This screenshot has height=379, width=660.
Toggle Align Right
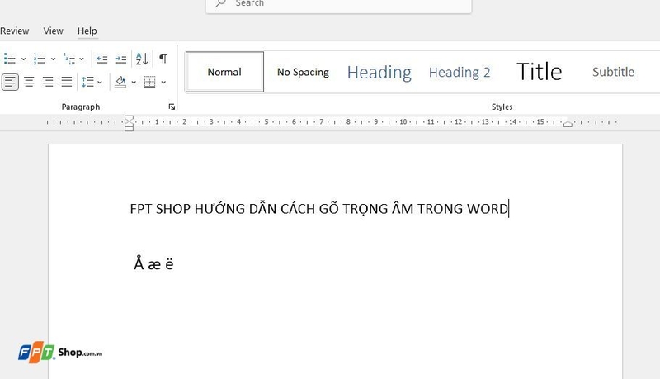click(48, 82)
